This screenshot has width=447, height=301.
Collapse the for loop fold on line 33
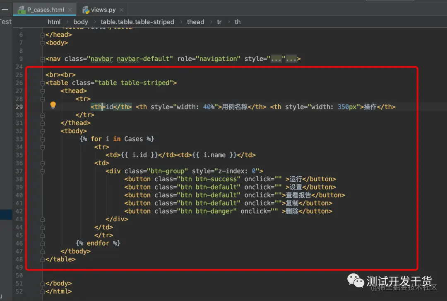(43, 139)
